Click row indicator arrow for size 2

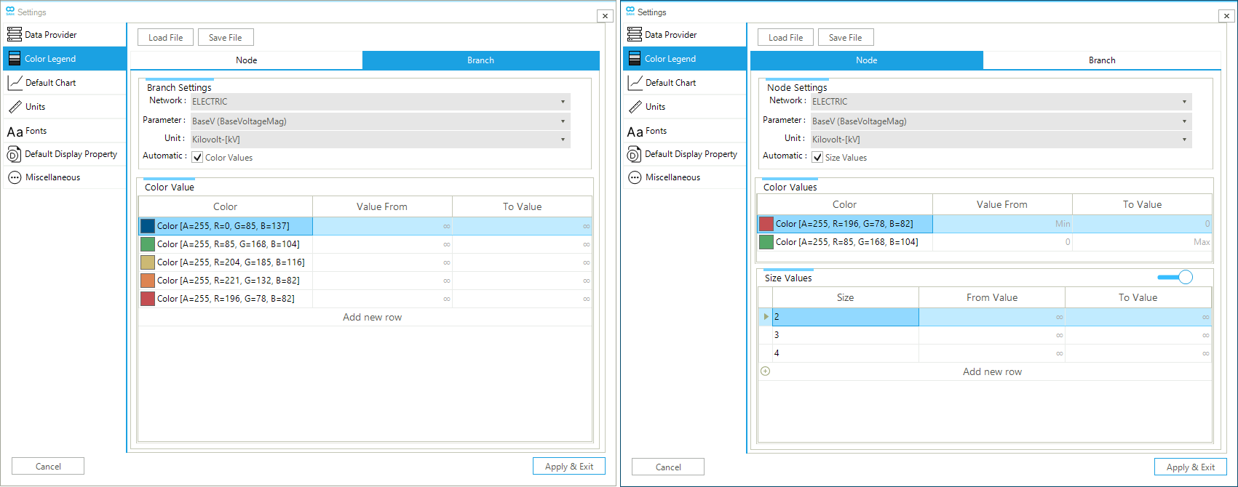point(766,317)
